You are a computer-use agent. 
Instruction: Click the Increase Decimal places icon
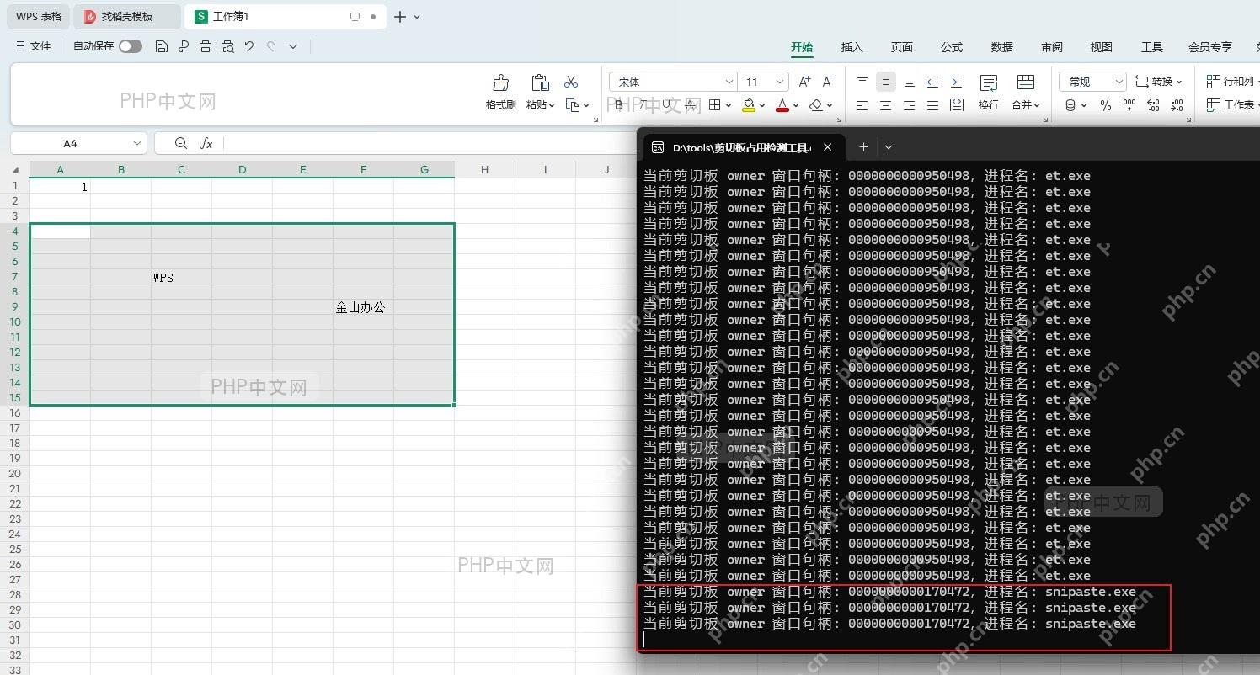point(1153,105)
